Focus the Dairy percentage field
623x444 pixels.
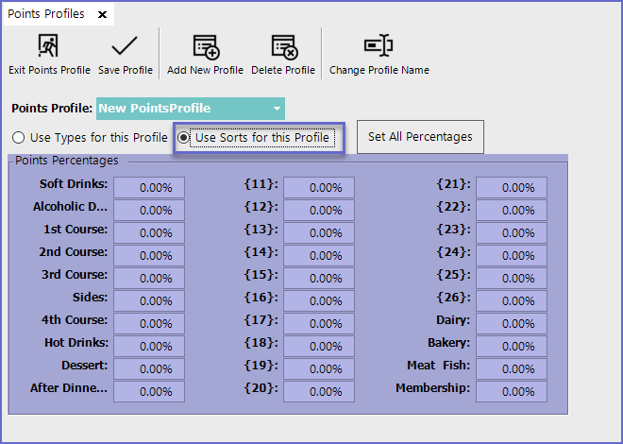(511, 323)
